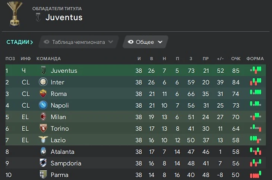Open the Juventus title holder link
This screenshot has height=180, width=272.
tap(64, 17)
